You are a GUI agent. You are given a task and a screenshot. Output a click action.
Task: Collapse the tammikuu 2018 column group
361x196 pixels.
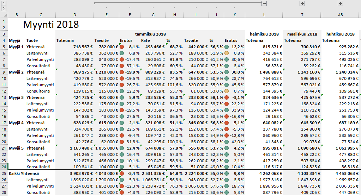coord(264,3)
